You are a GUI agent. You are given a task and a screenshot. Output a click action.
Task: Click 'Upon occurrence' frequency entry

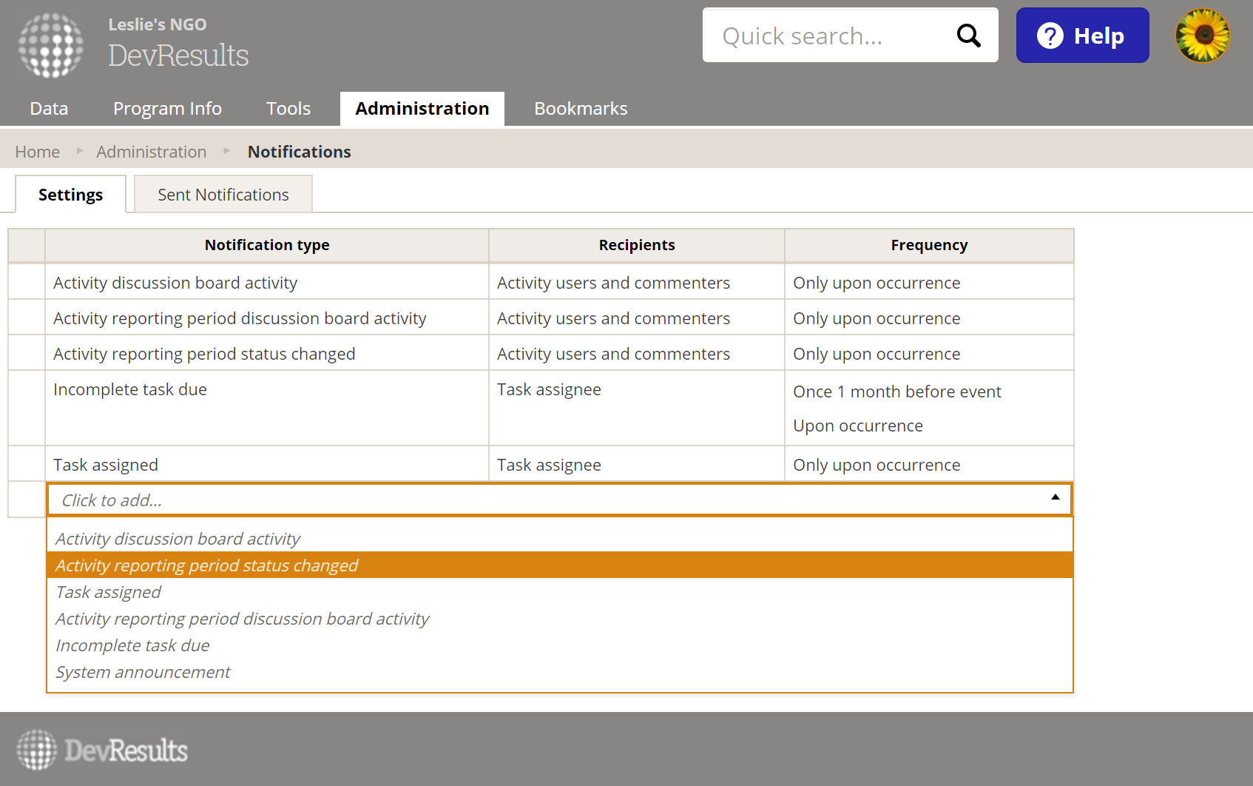pos(858,426)
